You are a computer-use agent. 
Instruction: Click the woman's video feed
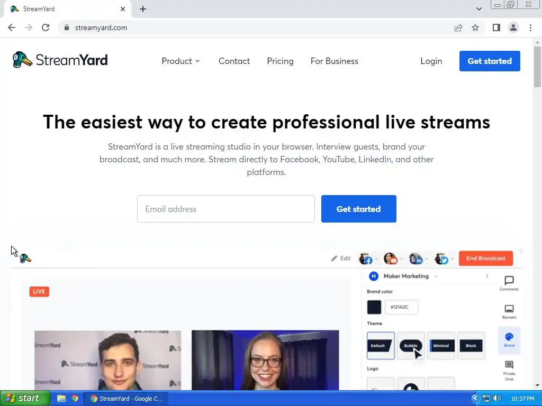pos(265,360)
